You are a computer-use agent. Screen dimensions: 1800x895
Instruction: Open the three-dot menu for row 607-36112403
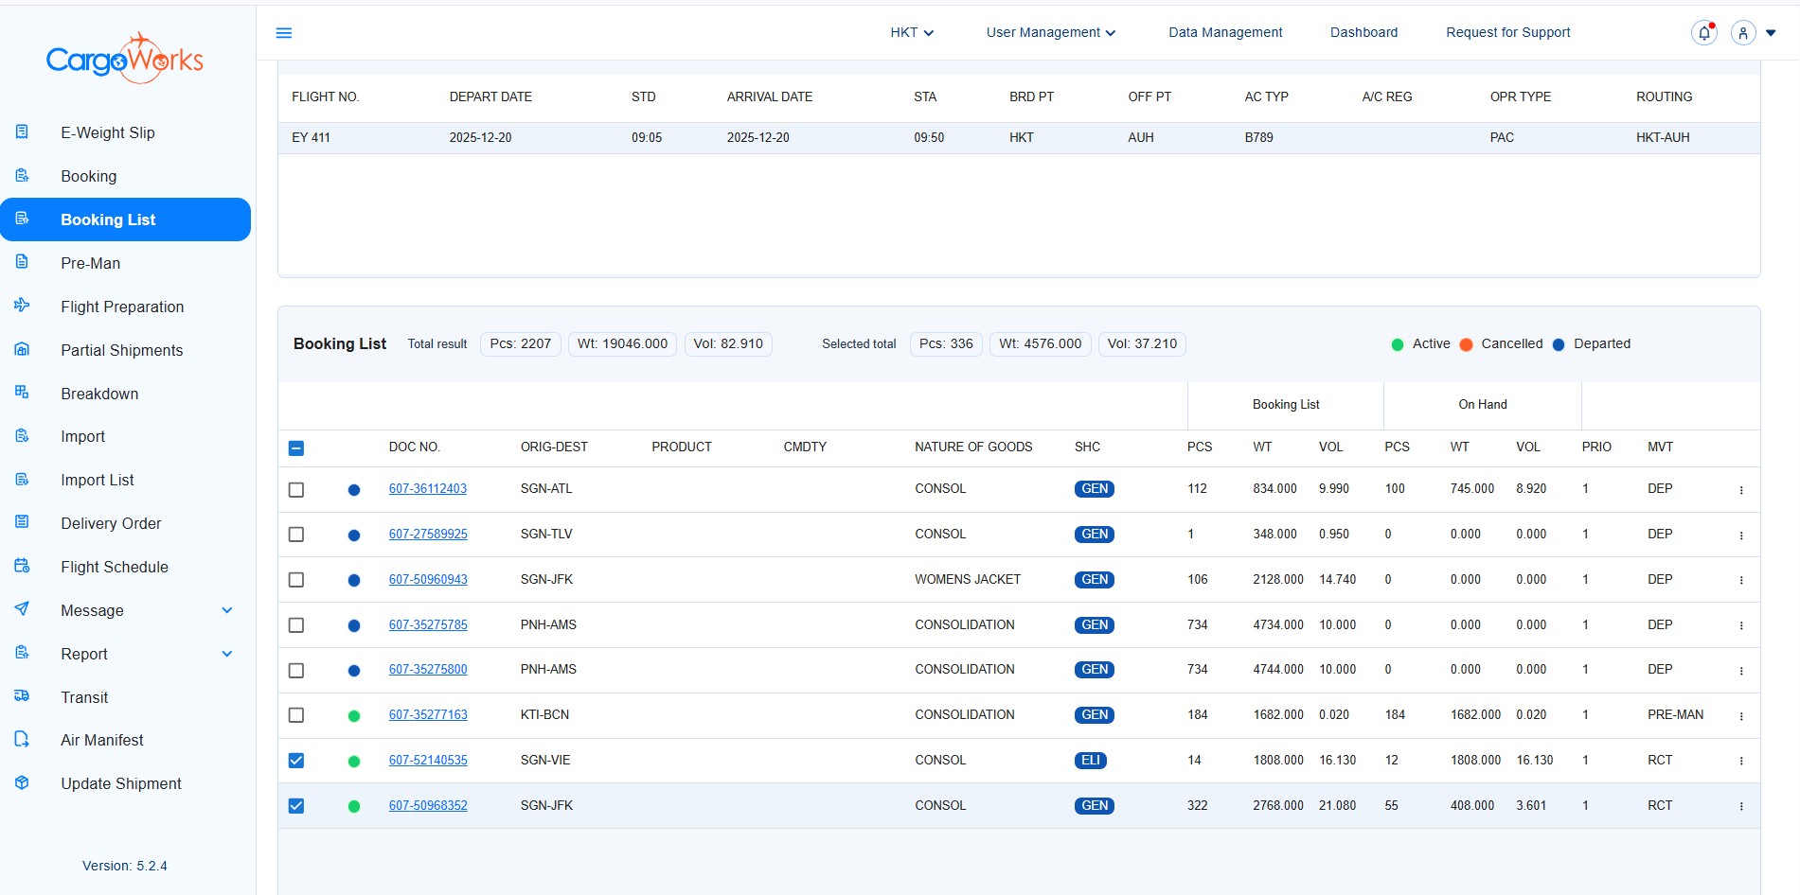pyautogui.click(x=1740, y=490)
